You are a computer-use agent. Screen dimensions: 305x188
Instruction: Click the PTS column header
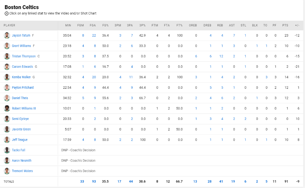click(x=285, y=25)
